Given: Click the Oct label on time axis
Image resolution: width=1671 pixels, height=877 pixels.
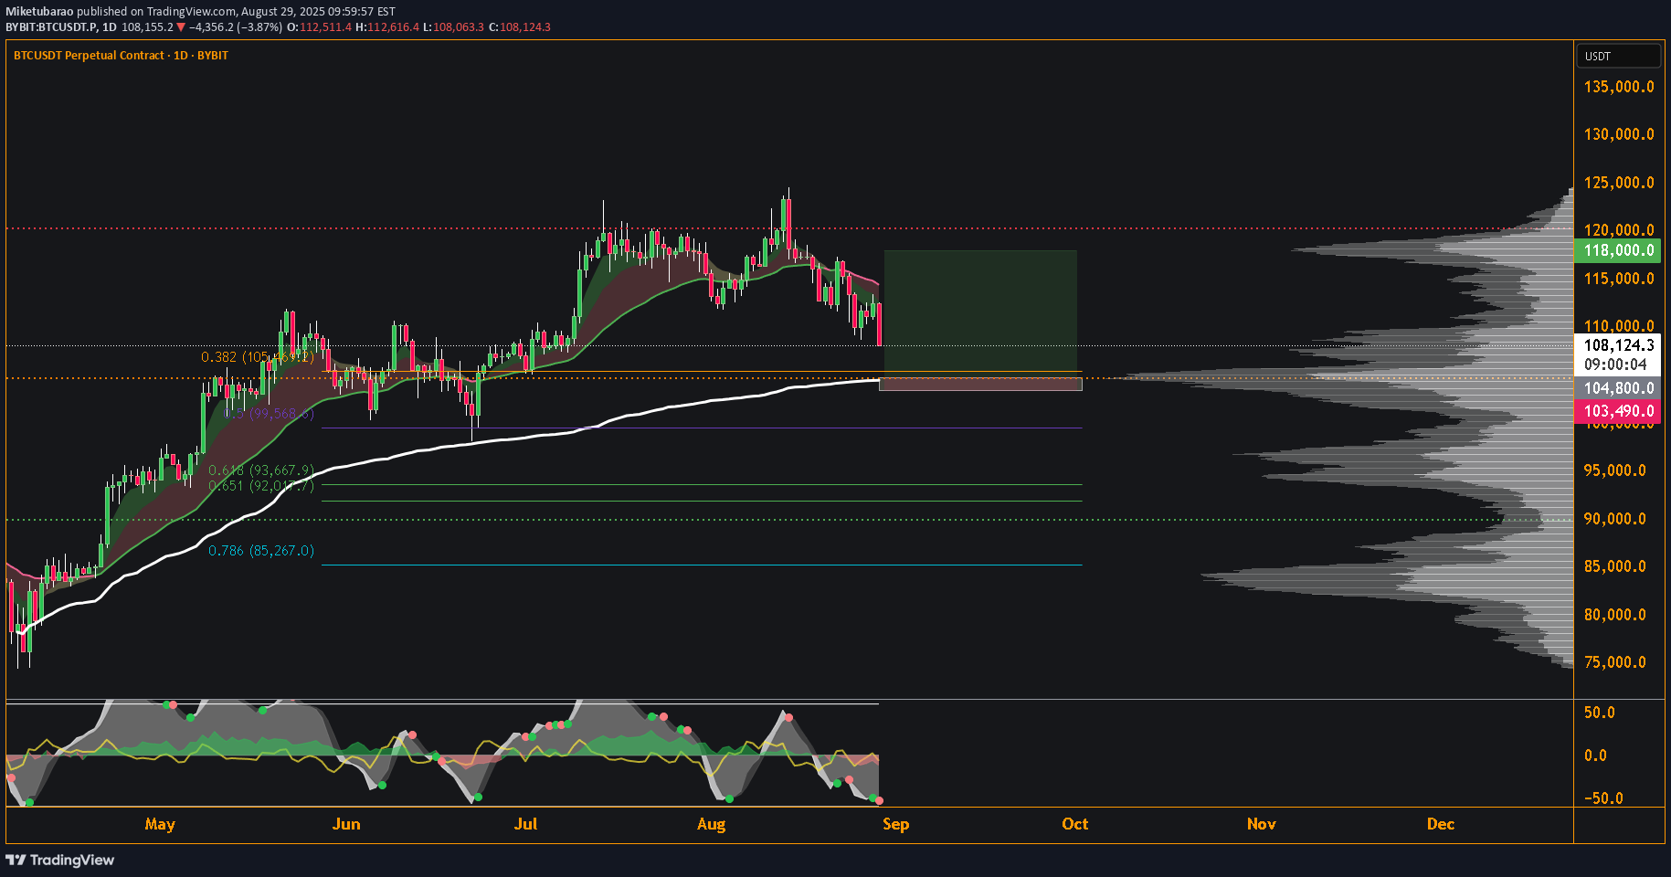Looking at the screenshot, I should point(1074,824).
